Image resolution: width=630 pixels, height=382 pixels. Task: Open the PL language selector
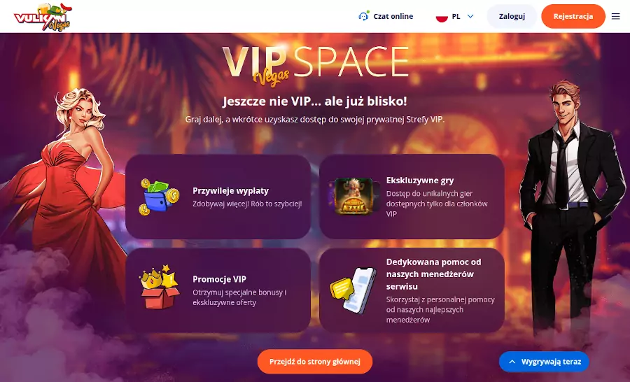click(455, 17)
